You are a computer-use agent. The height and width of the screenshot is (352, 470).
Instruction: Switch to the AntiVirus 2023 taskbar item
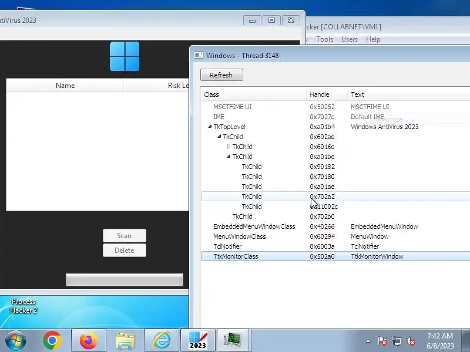(x=198, y=340)
